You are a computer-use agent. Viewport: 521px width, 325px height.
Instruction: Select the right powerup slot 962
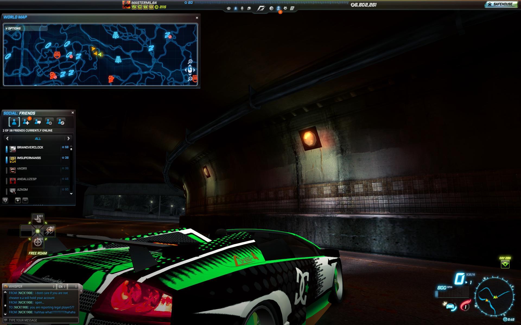[x=49, y=231]
